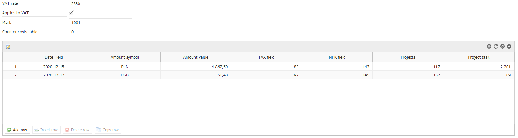Click the column width adjust icon in table toolbar

(x=489, y=46)
